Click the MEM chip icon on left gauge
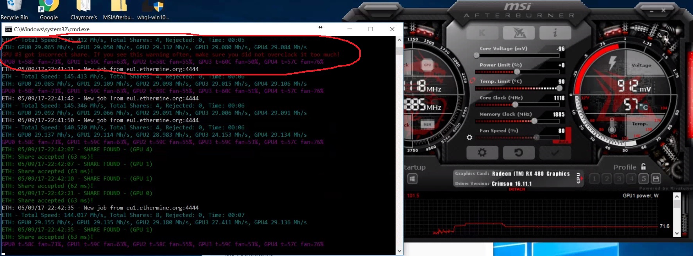693x256 pixels. [427, 124]
